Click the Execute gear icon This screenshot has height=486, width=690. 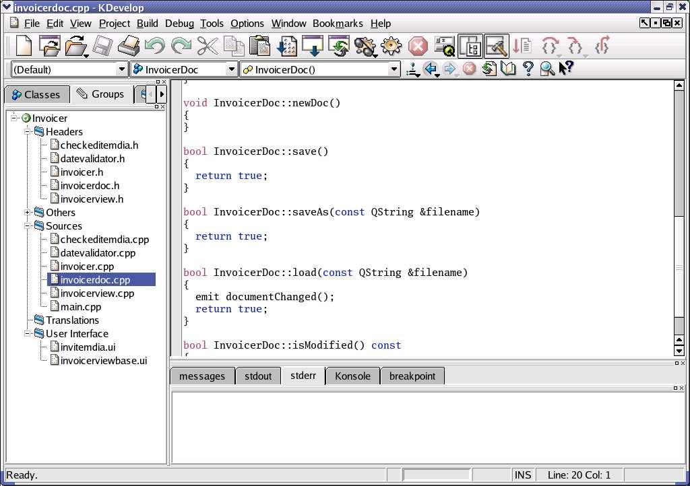(391, 46)
